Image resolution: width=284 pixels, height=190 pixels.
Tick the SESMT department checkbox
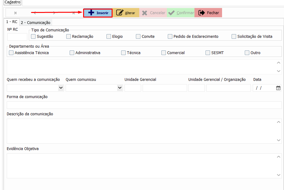tap(208, 53)
